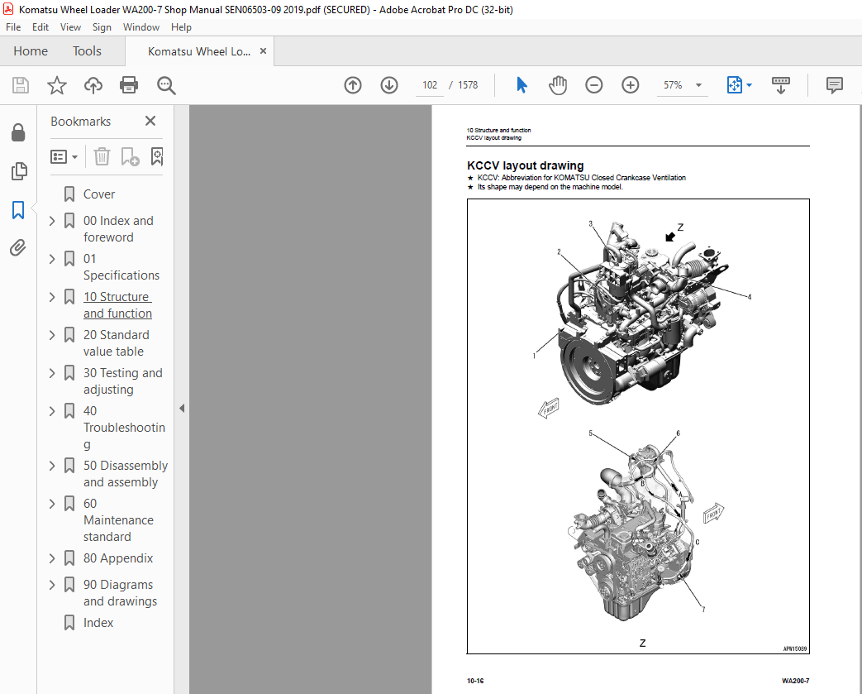The height and width of the screenshot is (694, 862).
Task: Click the KCCV layout drawing heading
Action: pyautogui.click(x=525, y=165)
